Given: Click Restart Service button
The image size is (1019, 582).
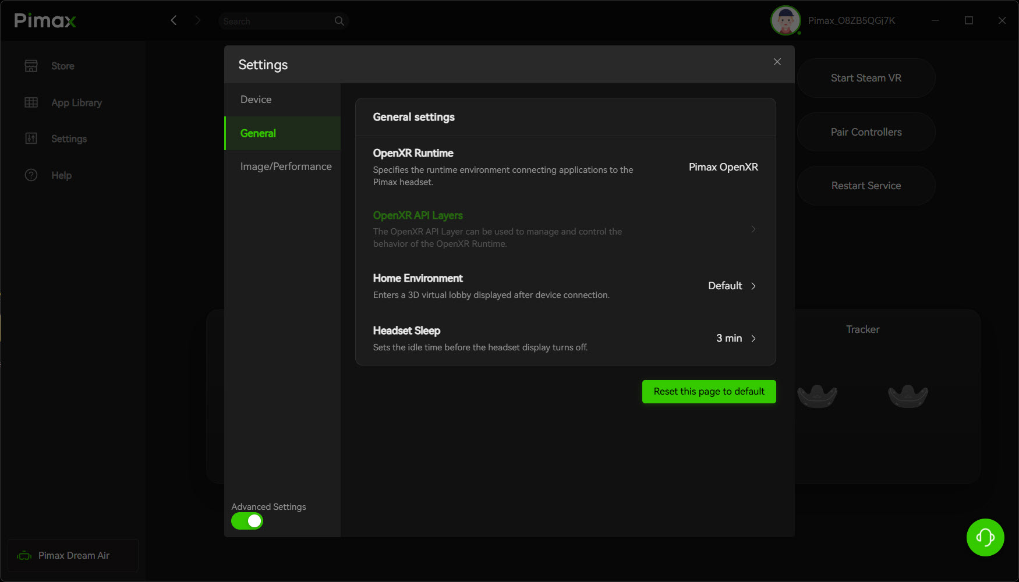Looking at the screenshot, I should click(x=866, y=186).
